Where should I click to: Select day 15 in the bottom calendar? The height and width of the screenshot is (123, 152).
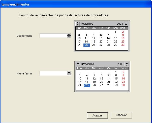(x=116, y=78)
